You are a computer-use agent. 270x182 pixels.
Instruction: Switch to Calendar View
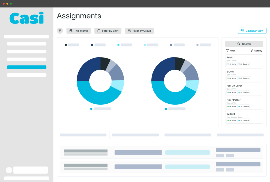pyautogui.click(x=252, y=31)
